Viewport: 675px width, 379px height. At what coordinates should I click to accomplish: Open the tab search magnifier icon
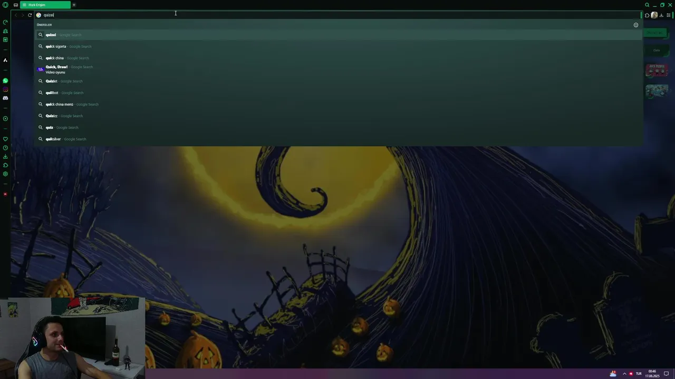pos(647,5)
